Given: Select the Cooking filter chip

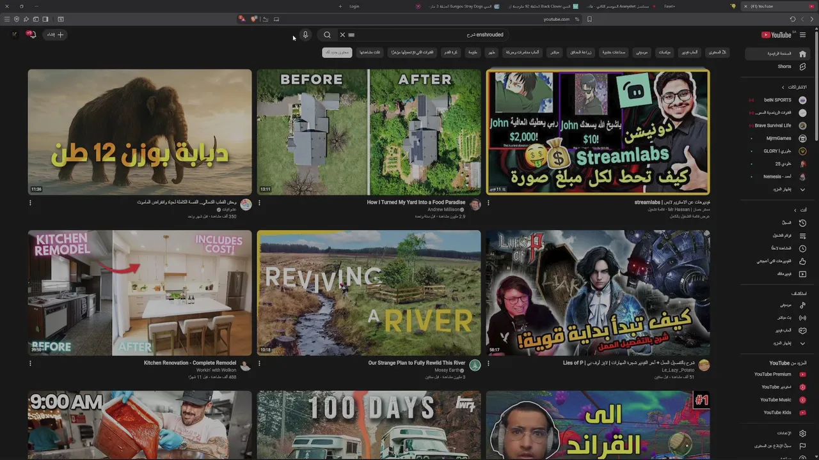Looking at the screenshot, I should pyautogui.click(x=491, y=52).
